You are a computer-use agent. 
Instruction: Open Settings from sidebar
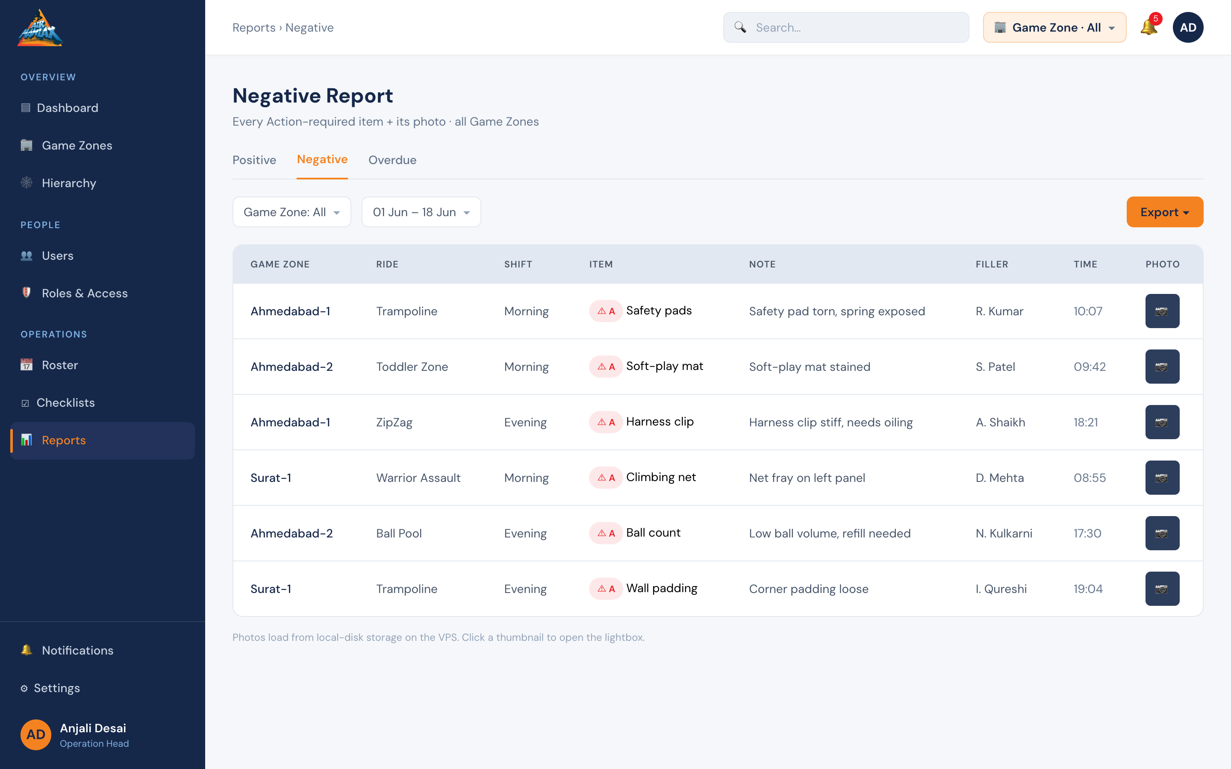[x=102, y=688]
